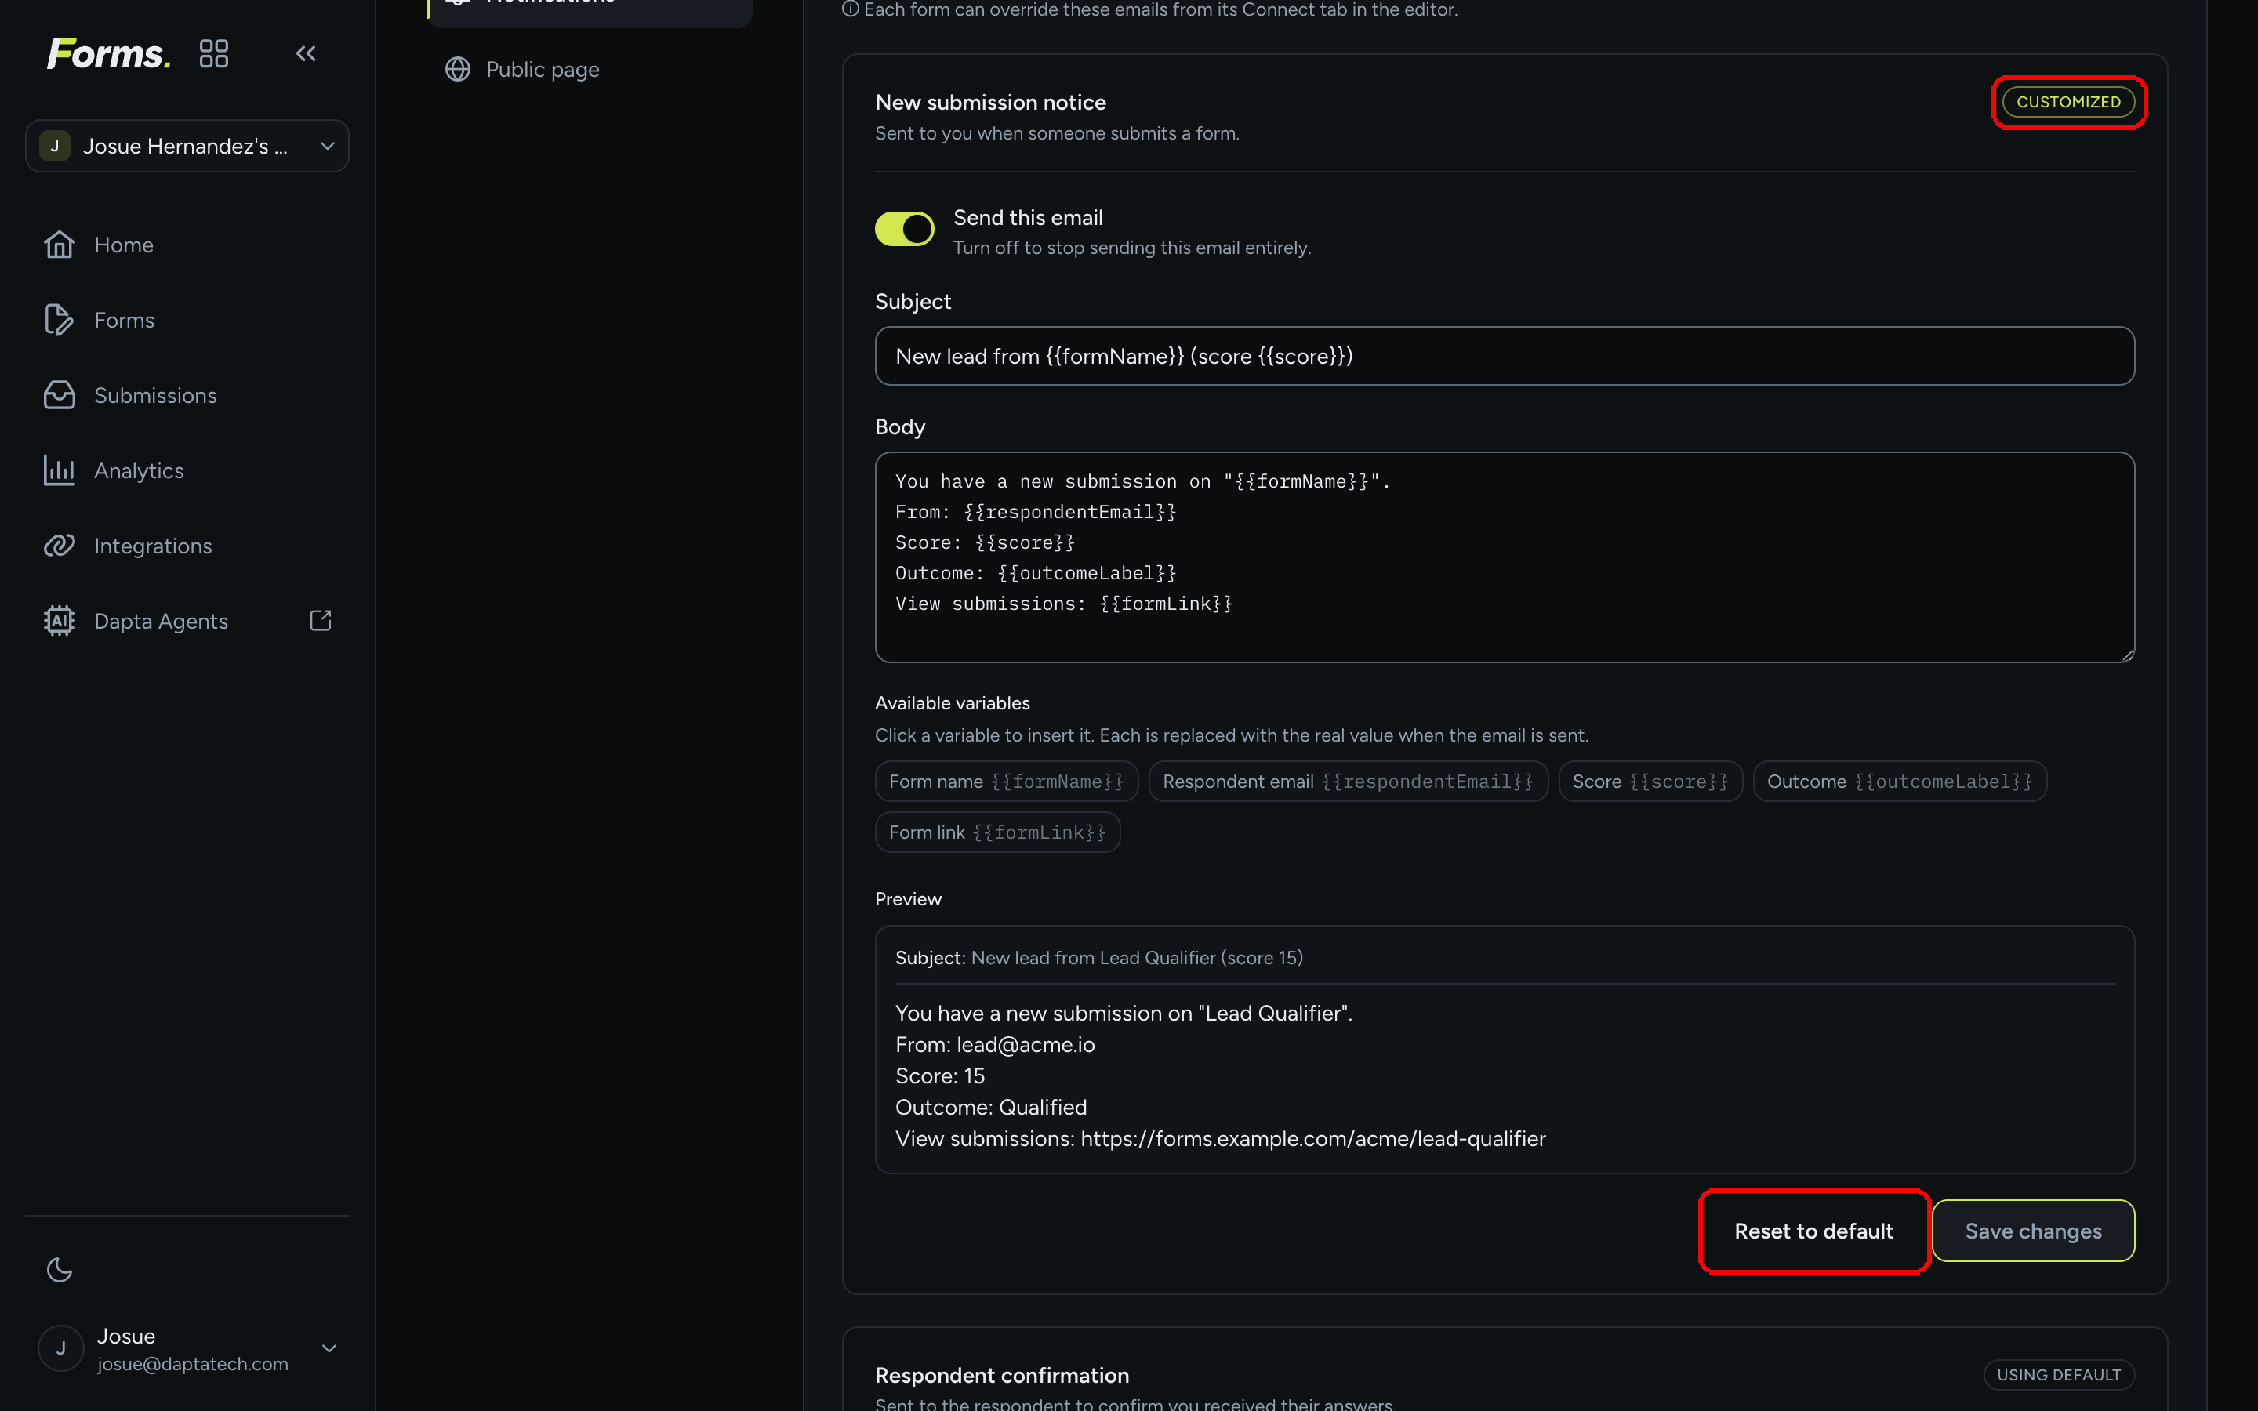This screenshot has height=1411, width=2258.
Task: Click 'From: lead@acme.io' preview line
Action: pos(995,1044)
